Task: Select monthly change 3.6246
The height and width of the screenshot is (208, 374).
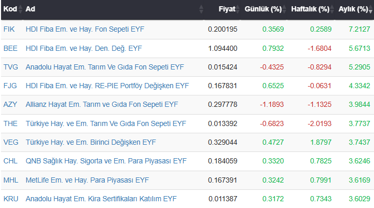Action: (359, 161)
